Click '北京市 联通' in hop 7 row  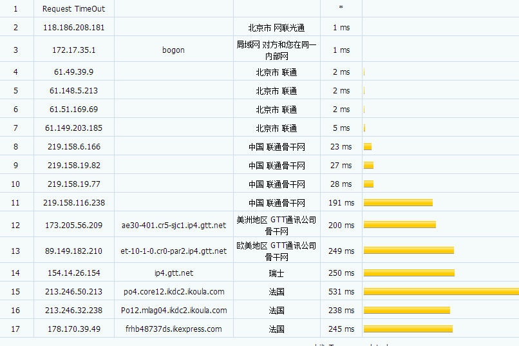pyautogui.click(x=276, y=128)
